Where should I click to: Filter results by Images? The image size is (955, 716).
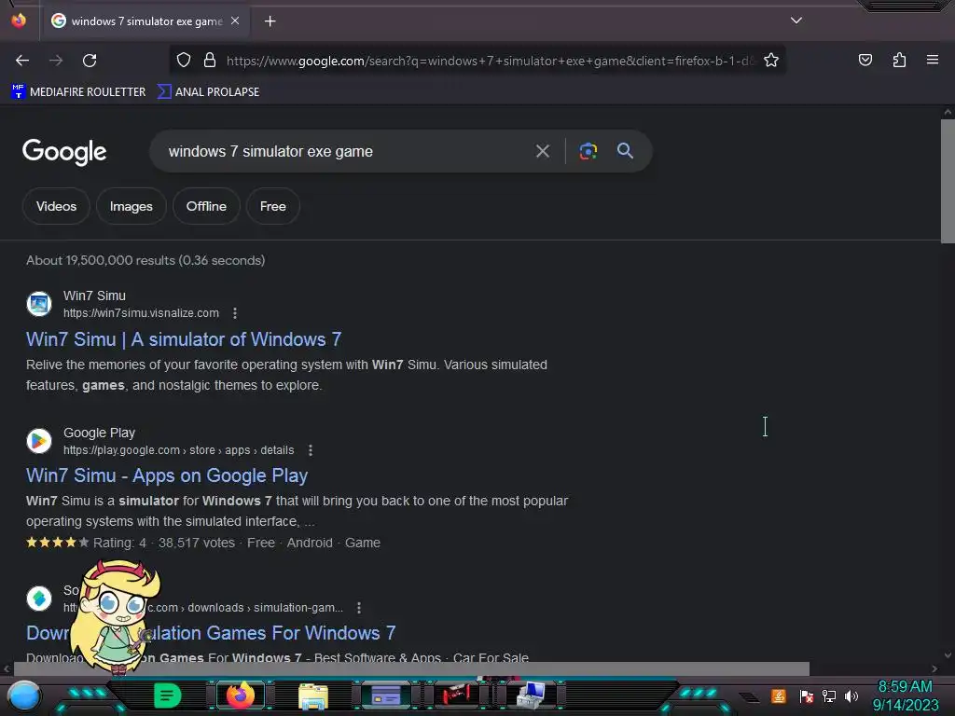[x=131, y=206]
